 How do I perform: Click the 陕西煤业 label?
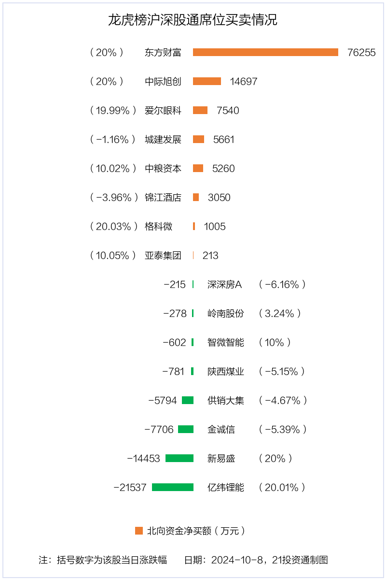(226, 371)
